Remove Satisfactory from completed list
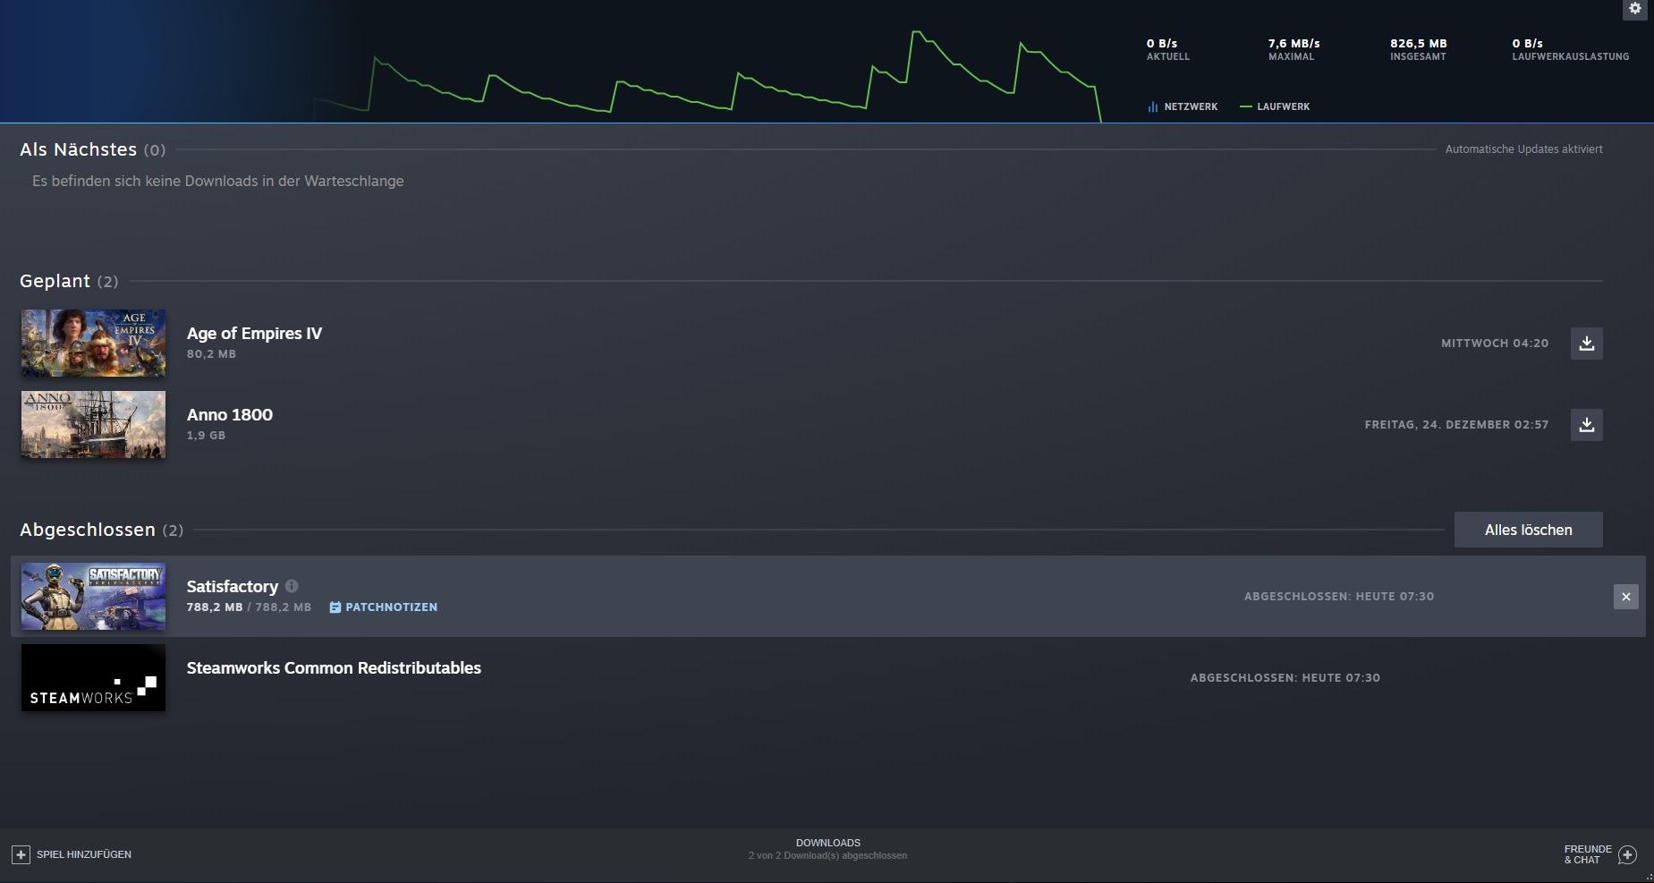Image resolution: width=1654 pixels, height=883 pixels. 1625,596
